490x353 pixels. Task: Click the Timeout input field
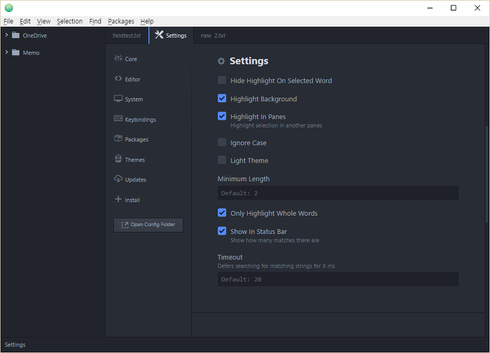click(338, 279)
